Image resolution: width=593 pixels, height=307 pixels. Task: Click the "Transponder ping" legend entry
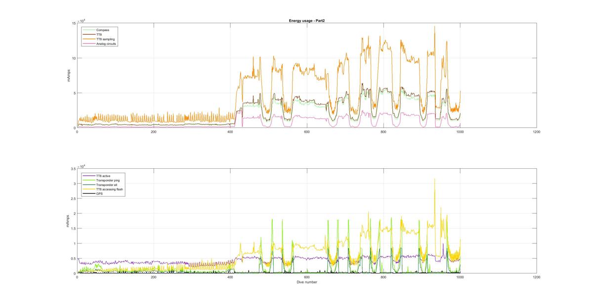[107, 181]
